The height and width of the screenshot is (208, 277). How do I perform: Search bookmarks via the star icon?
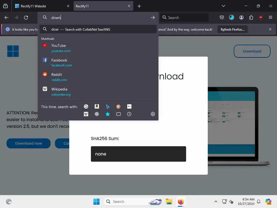click(108, 114)
